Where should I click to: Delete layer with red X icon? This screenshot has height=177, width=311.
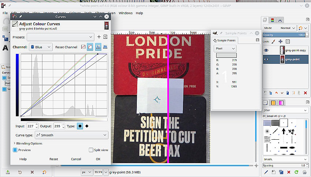(306, 93)
